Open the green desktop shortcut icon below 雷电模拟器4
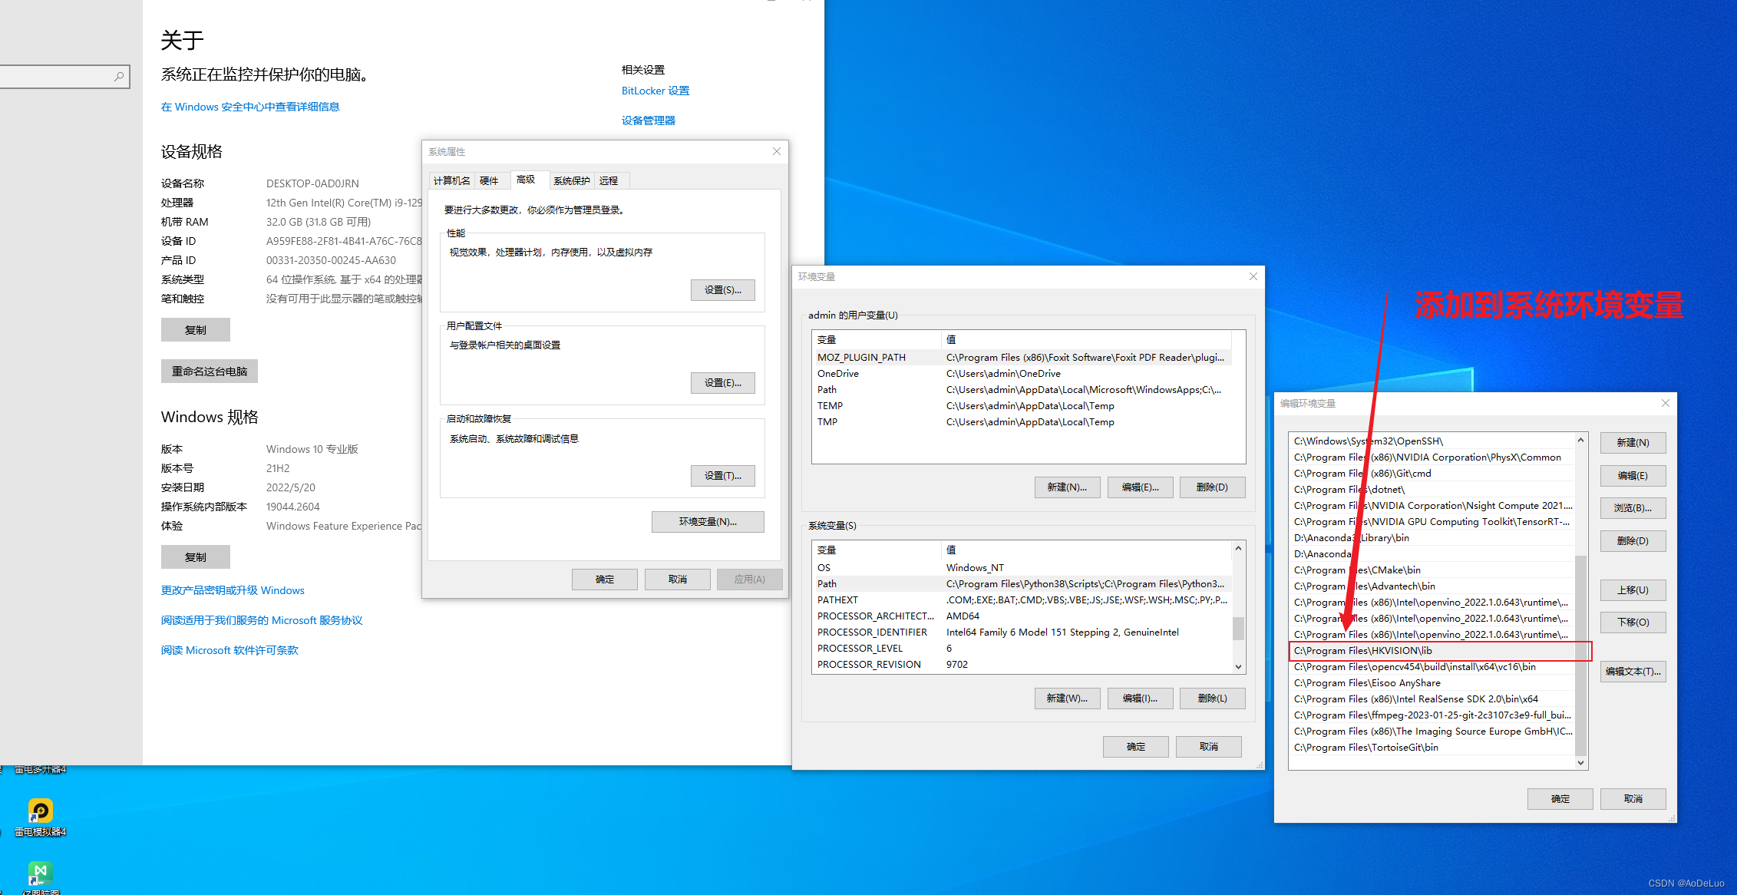1737x895 pixels. tap(41, 874)
